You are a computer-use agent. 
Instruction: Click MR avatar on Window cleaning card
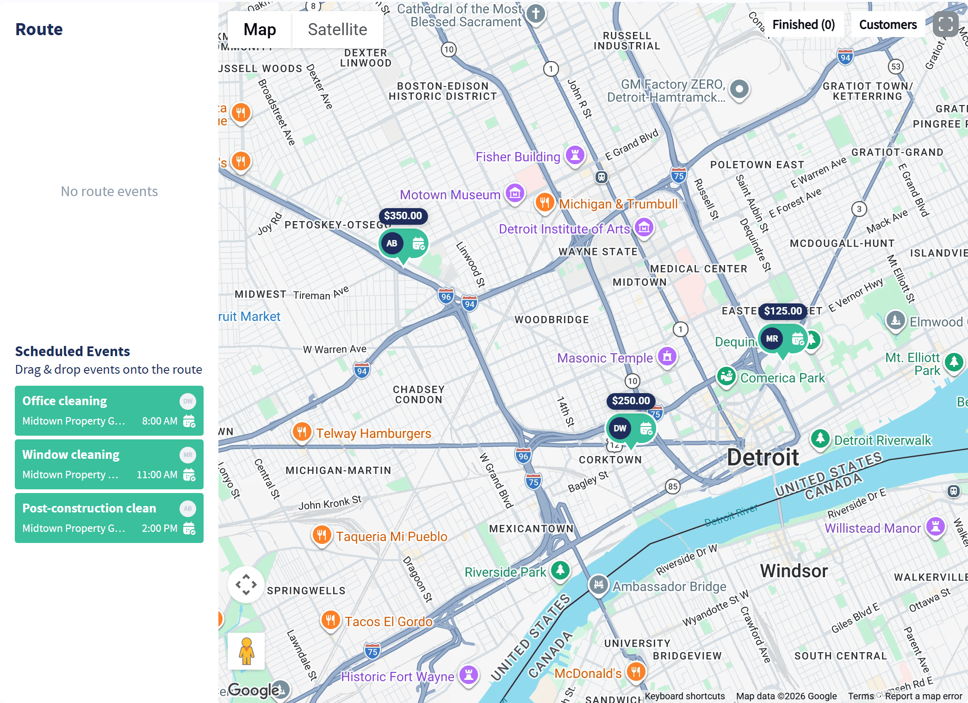pyautogui.click(x=188, y=455)
